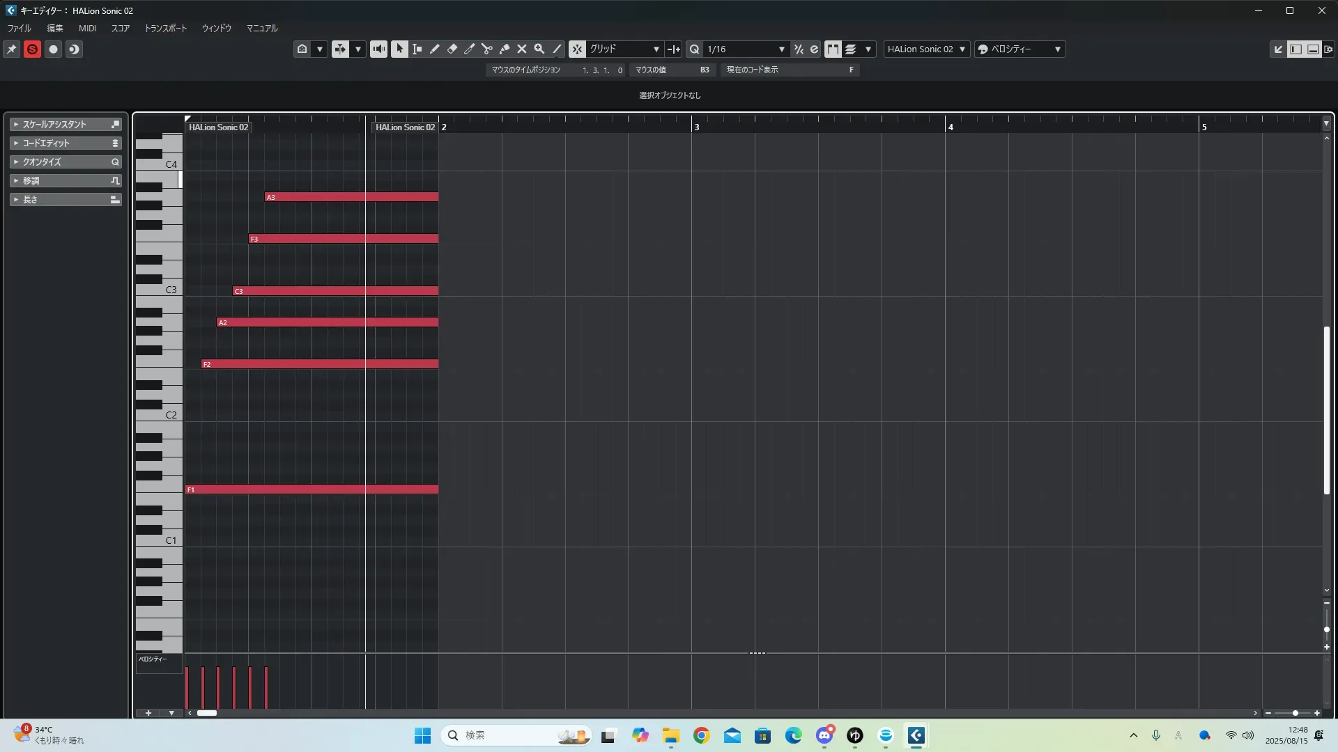
Task: Select the Zoom magnifier tool
Action: tap(539, 49)
